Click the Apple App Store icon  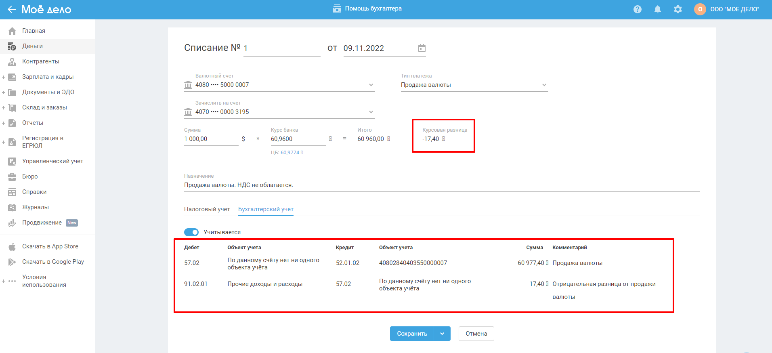pos(12,247)
